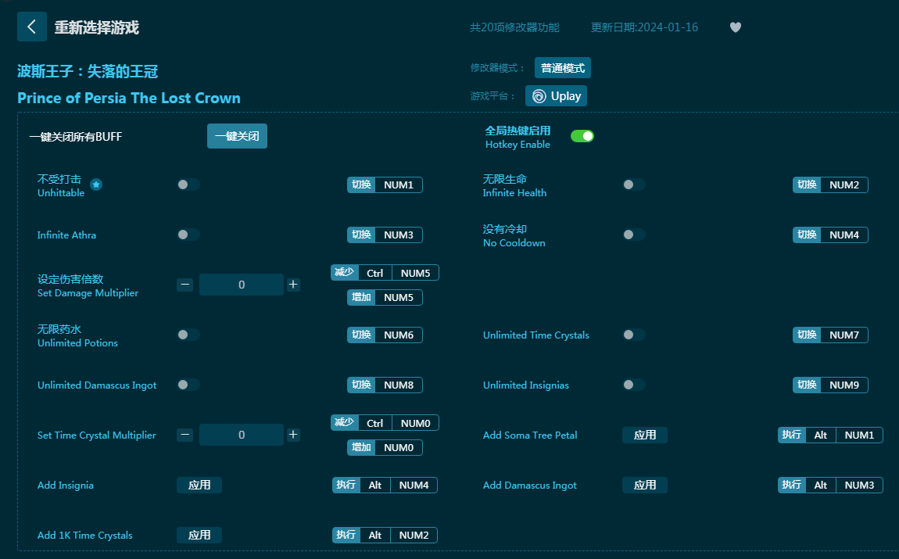Click the Add 1K Time Crystals label
899x559 pixels.
85,535
